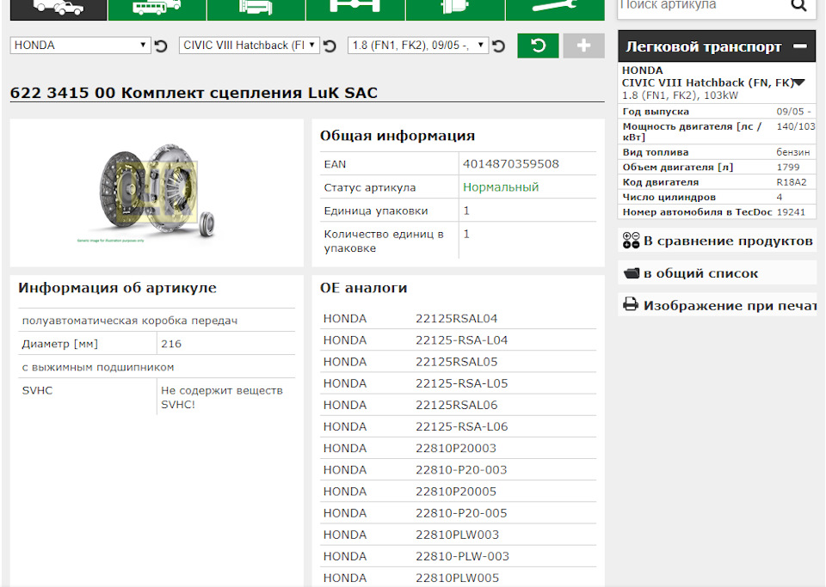Click the engine volume value 1799

[x=787, y=168]
